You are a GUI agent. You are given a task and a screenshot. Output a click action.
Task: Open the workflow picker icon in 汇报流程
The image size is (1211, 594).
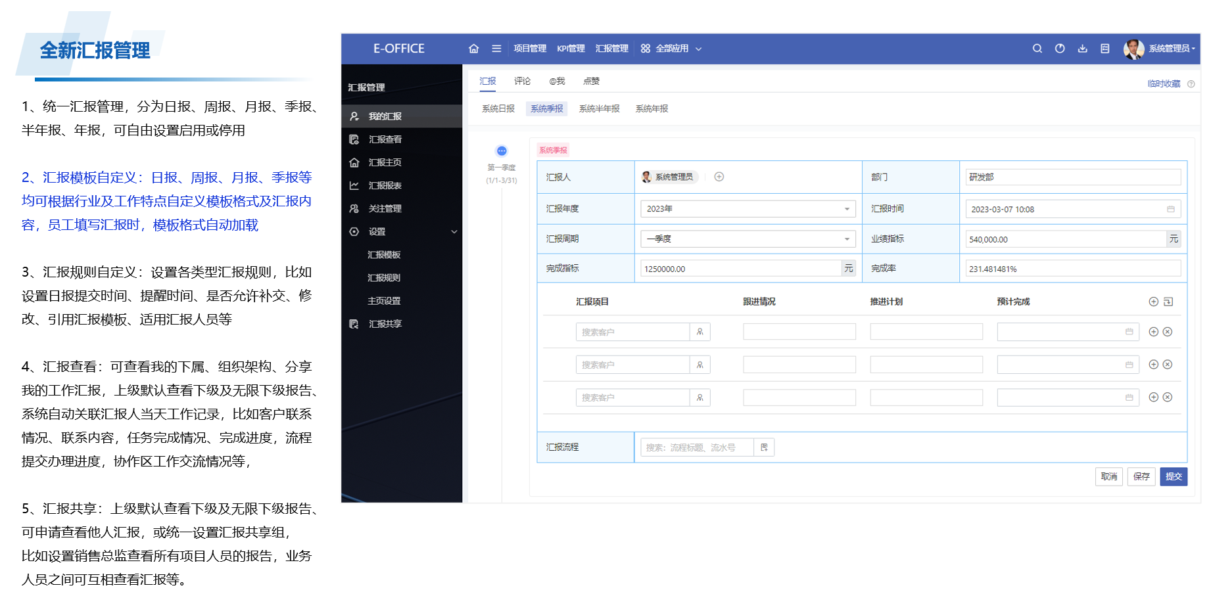click(x=764, y=447)
